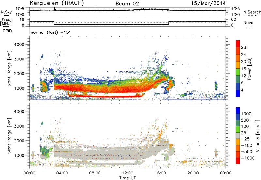Click the frequency step-up near 17:00 UT
261x180 pixels.
(169, 23)
